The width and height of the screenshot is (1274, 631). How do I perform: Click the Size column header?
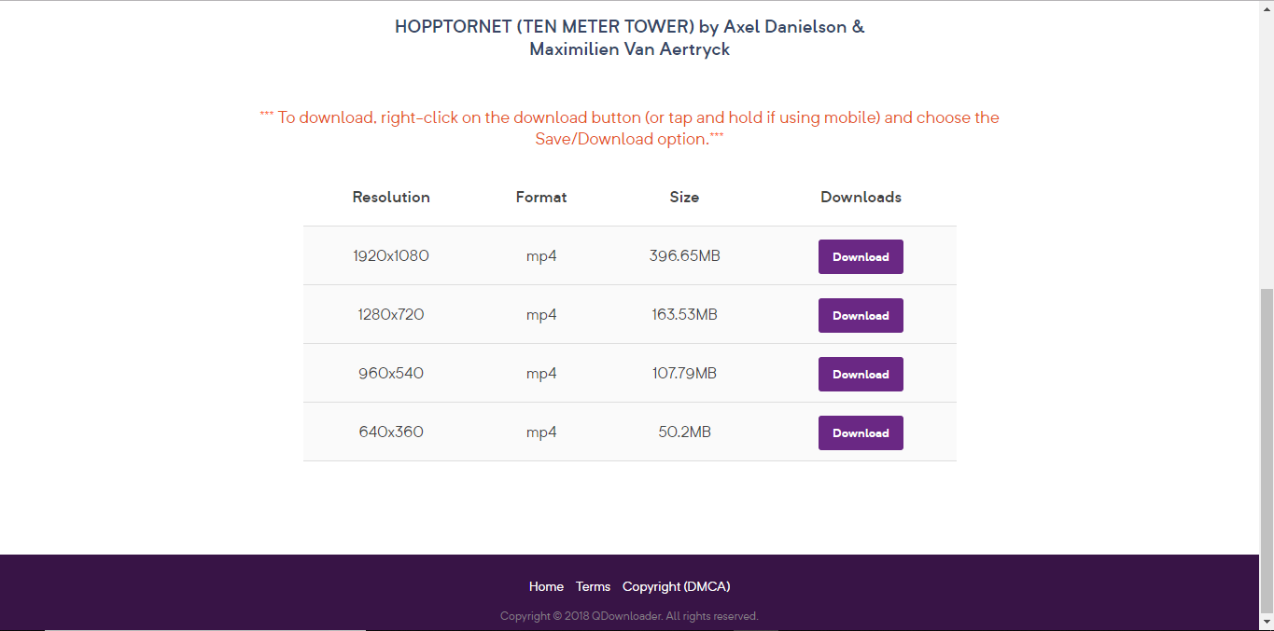coord(684,197)
